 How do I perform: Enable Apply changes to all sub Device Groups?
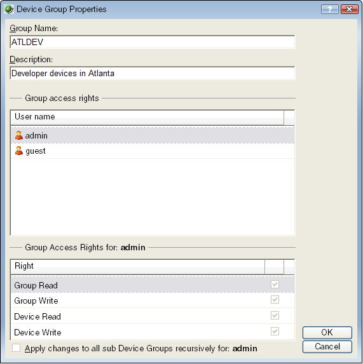pyautogui.click(x=17, y=348)
